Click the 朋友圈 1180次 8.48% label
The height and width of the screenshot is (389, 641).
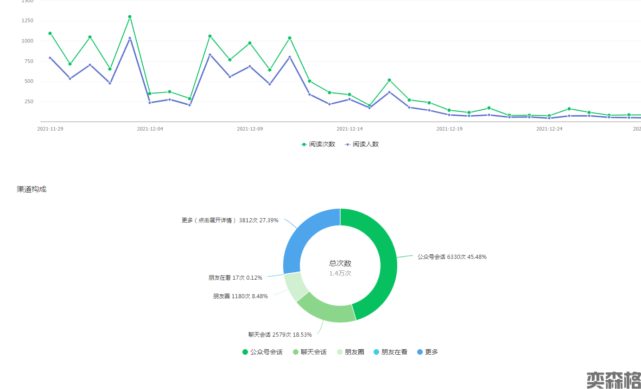(x=240, y=296)
